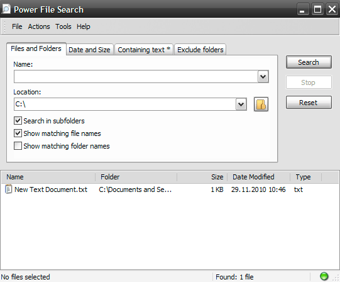Switch to the Containing text tab
The height and width of the screenshot is (282, 340).
[143, 50]
